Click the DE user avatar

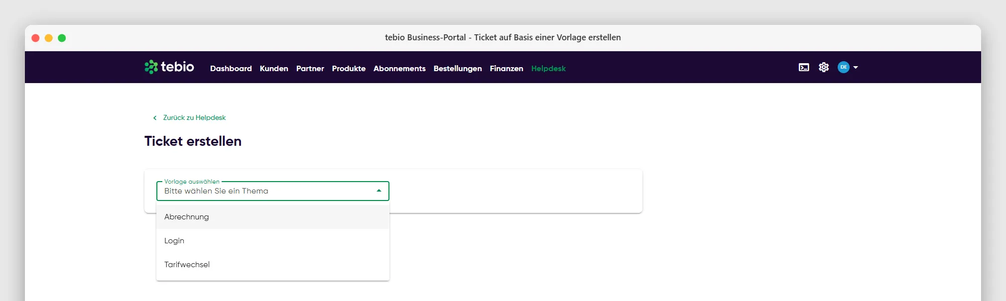click(844, 67)
